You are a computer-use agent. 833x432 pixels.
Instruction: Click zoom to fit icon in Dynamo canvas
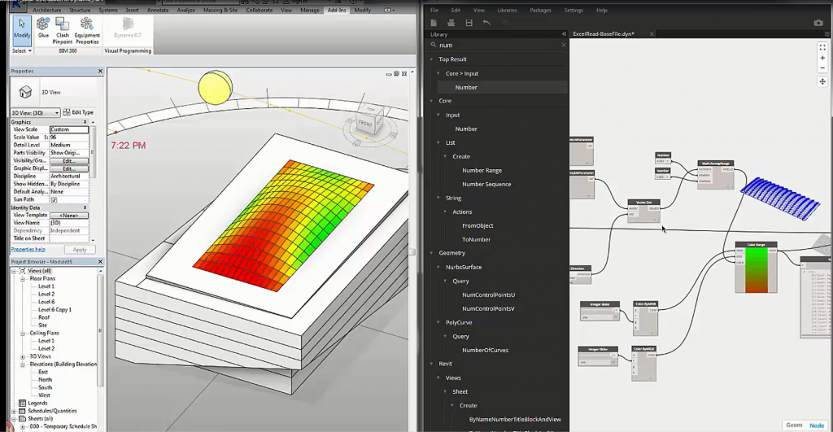823,47
